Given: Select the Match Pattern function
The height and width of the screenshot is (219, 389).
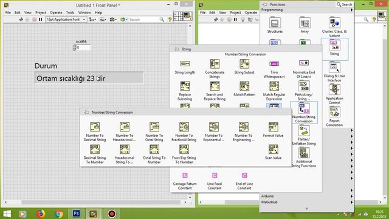Looking at the screenshot, I should [244, 89].
